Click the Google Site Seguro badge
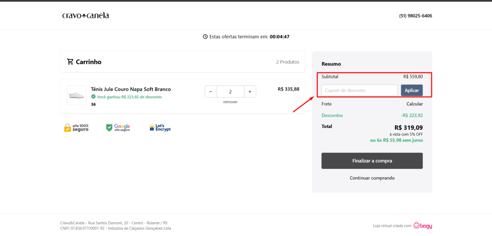 (118, 128)
